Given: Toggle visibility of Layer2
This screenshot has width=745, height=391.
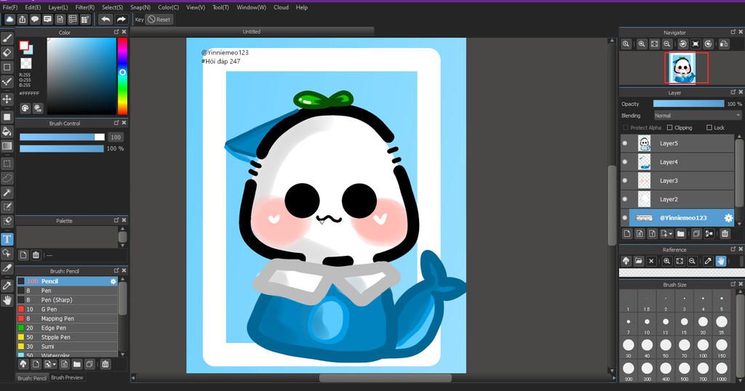Looking at the screenshot, I should [625, 199].
